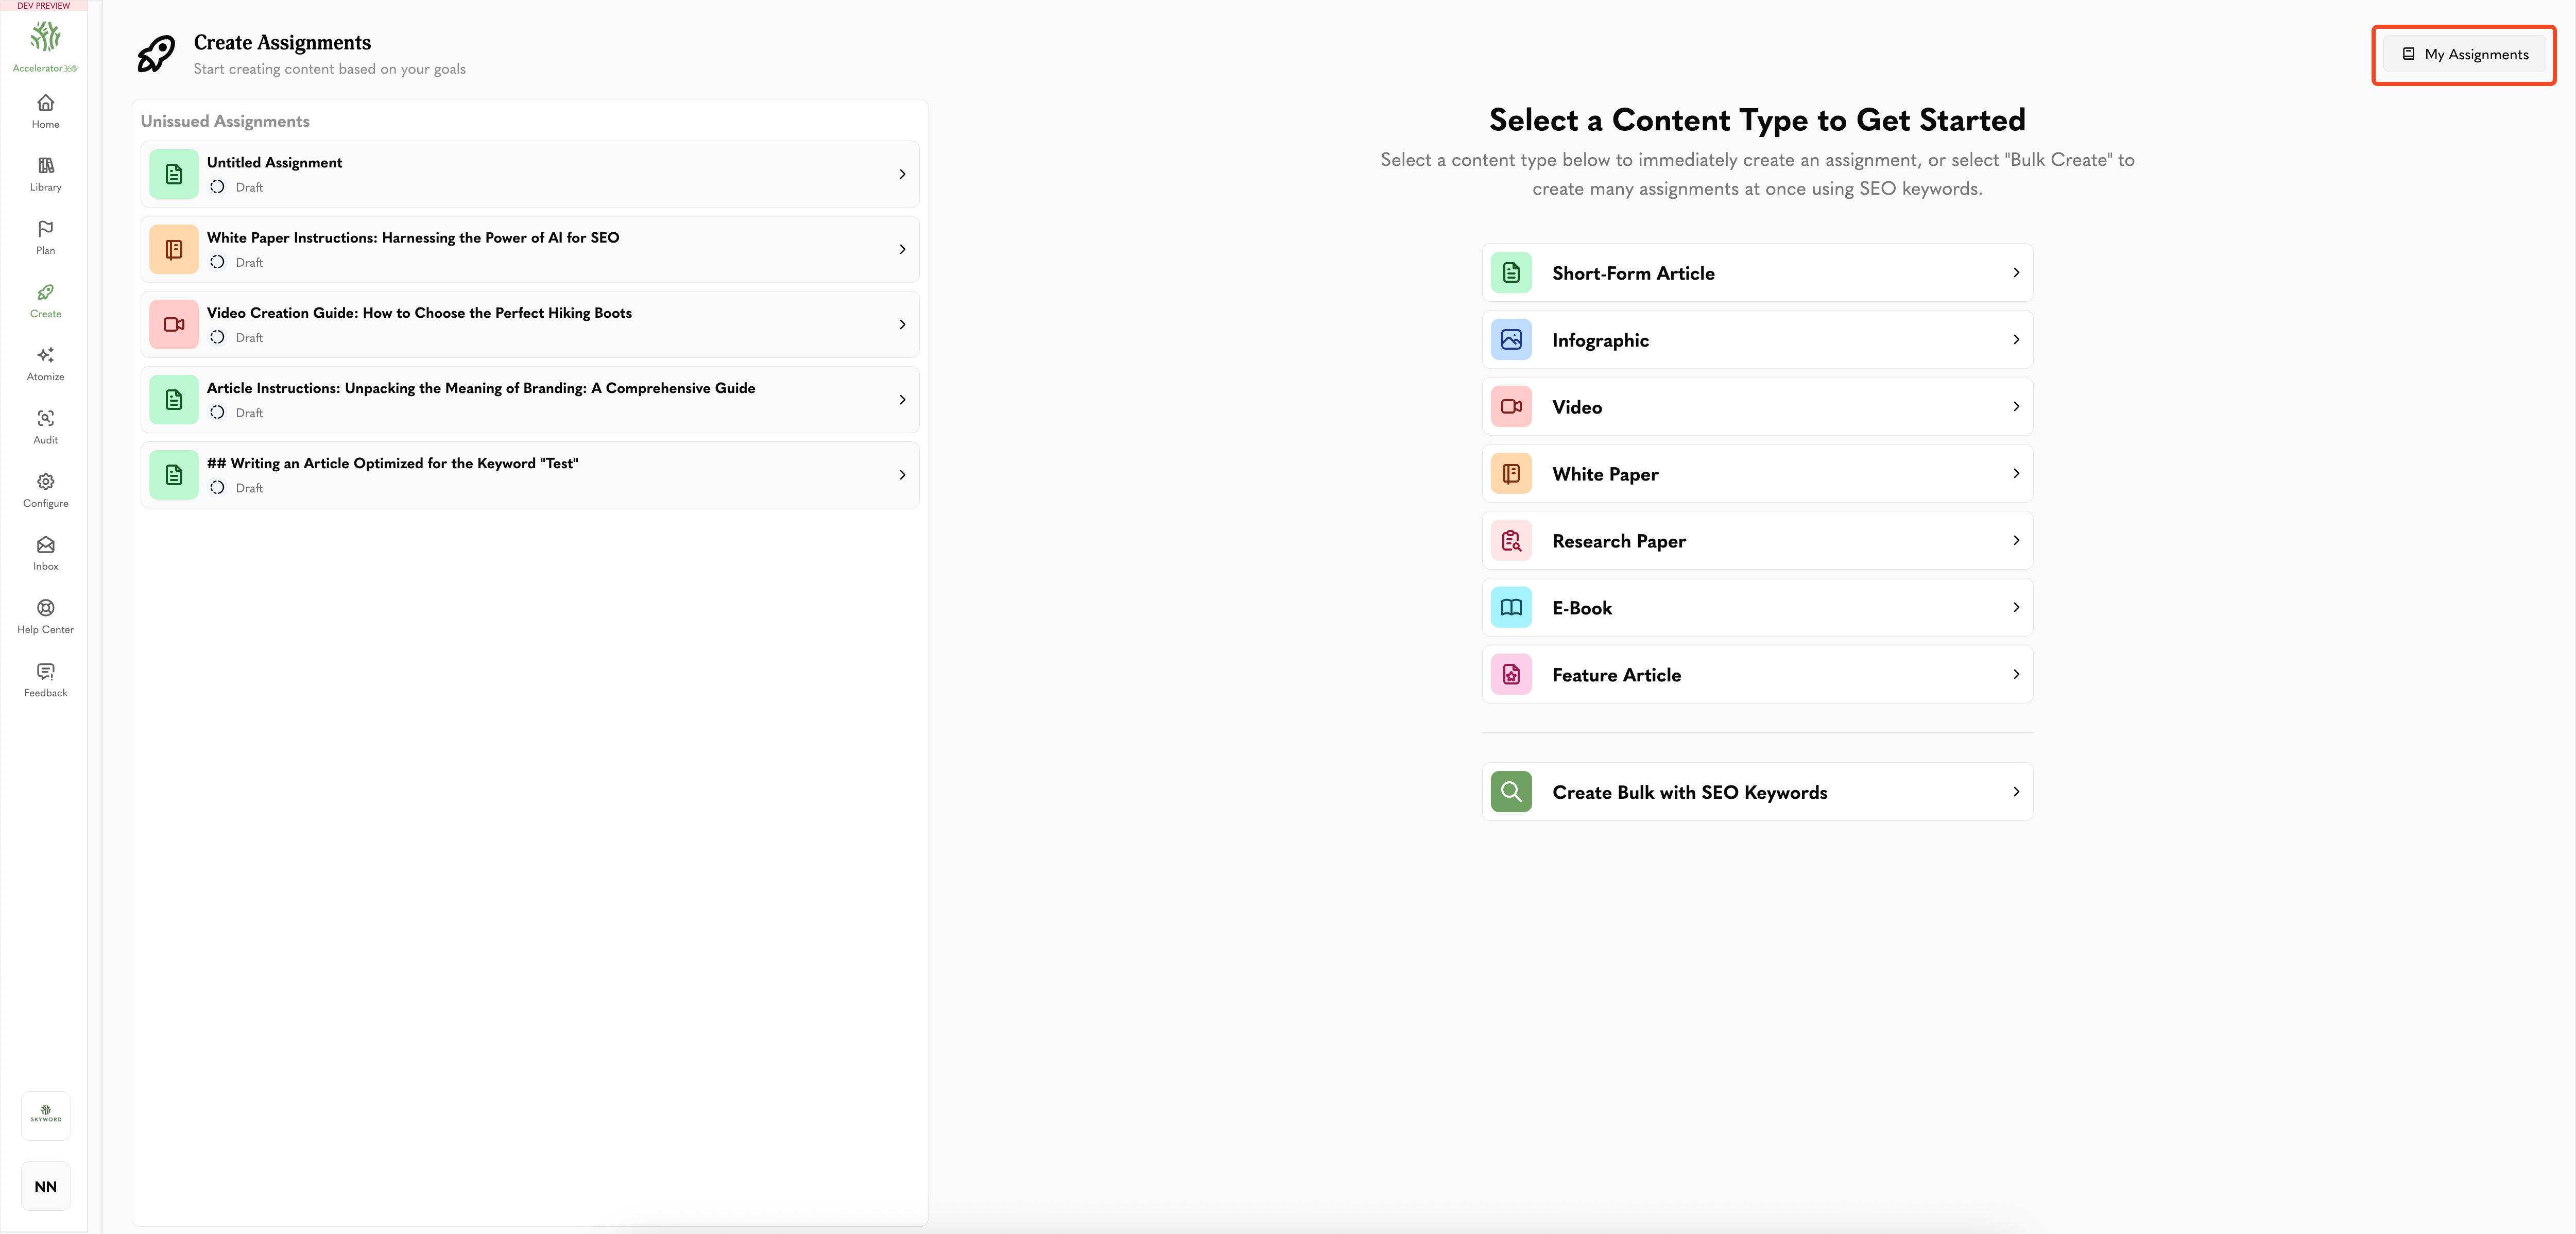
Task: Click the Hiking Boots video draft icon
Action: [x=174, y=324]
